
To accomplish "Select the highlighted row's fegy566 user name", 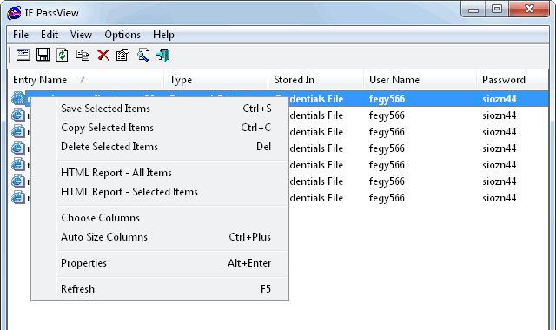I will 387,99.
